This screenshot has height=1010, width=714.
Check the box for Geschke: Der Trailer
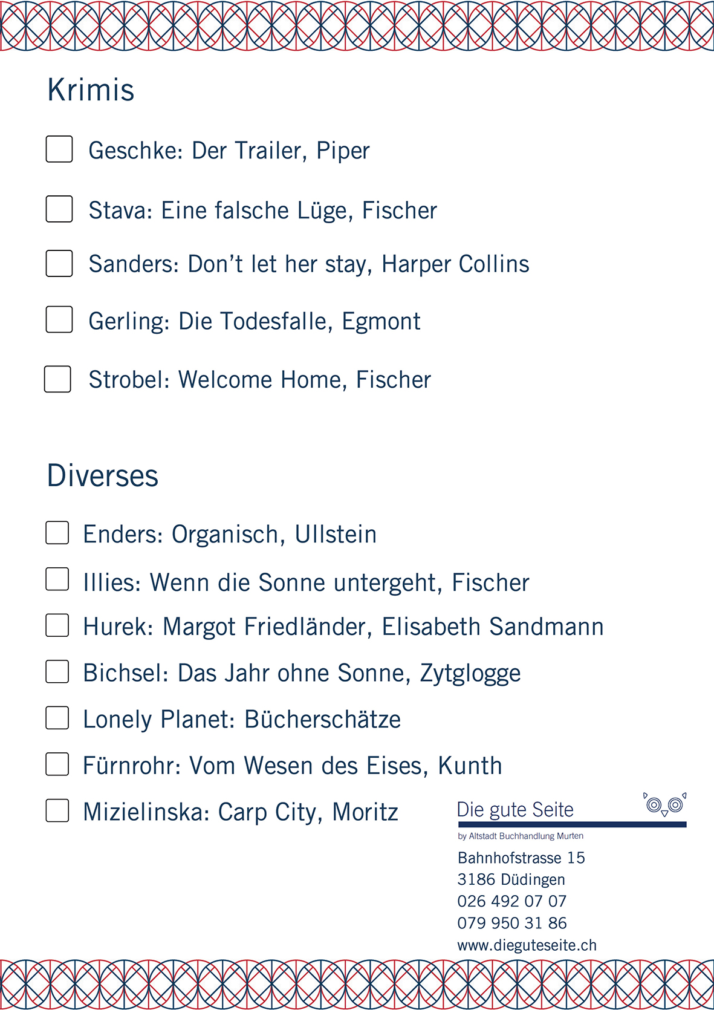coord(59,149)
